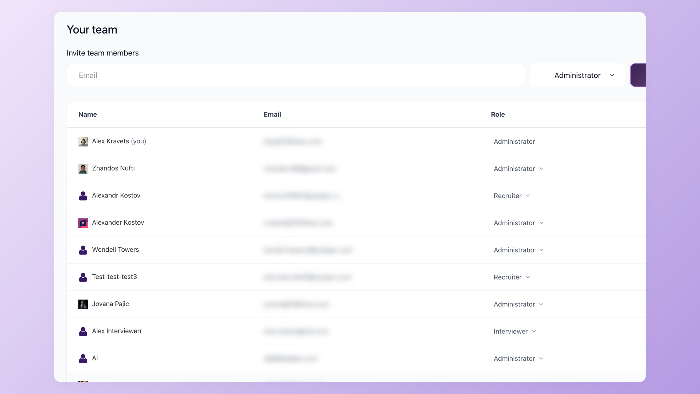Select the name Alexandr Kostov
Screen dimensions: 700x394
point(116,196)
